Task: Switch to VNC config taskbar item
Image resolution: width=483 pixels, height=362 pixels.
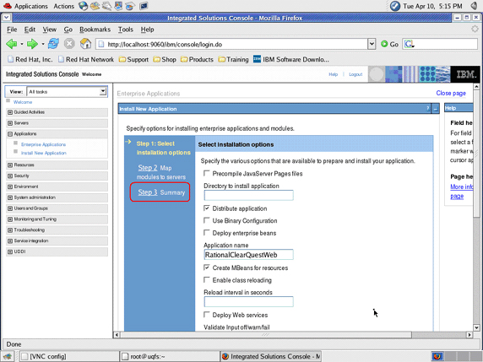Action: [x=69, y=356]
